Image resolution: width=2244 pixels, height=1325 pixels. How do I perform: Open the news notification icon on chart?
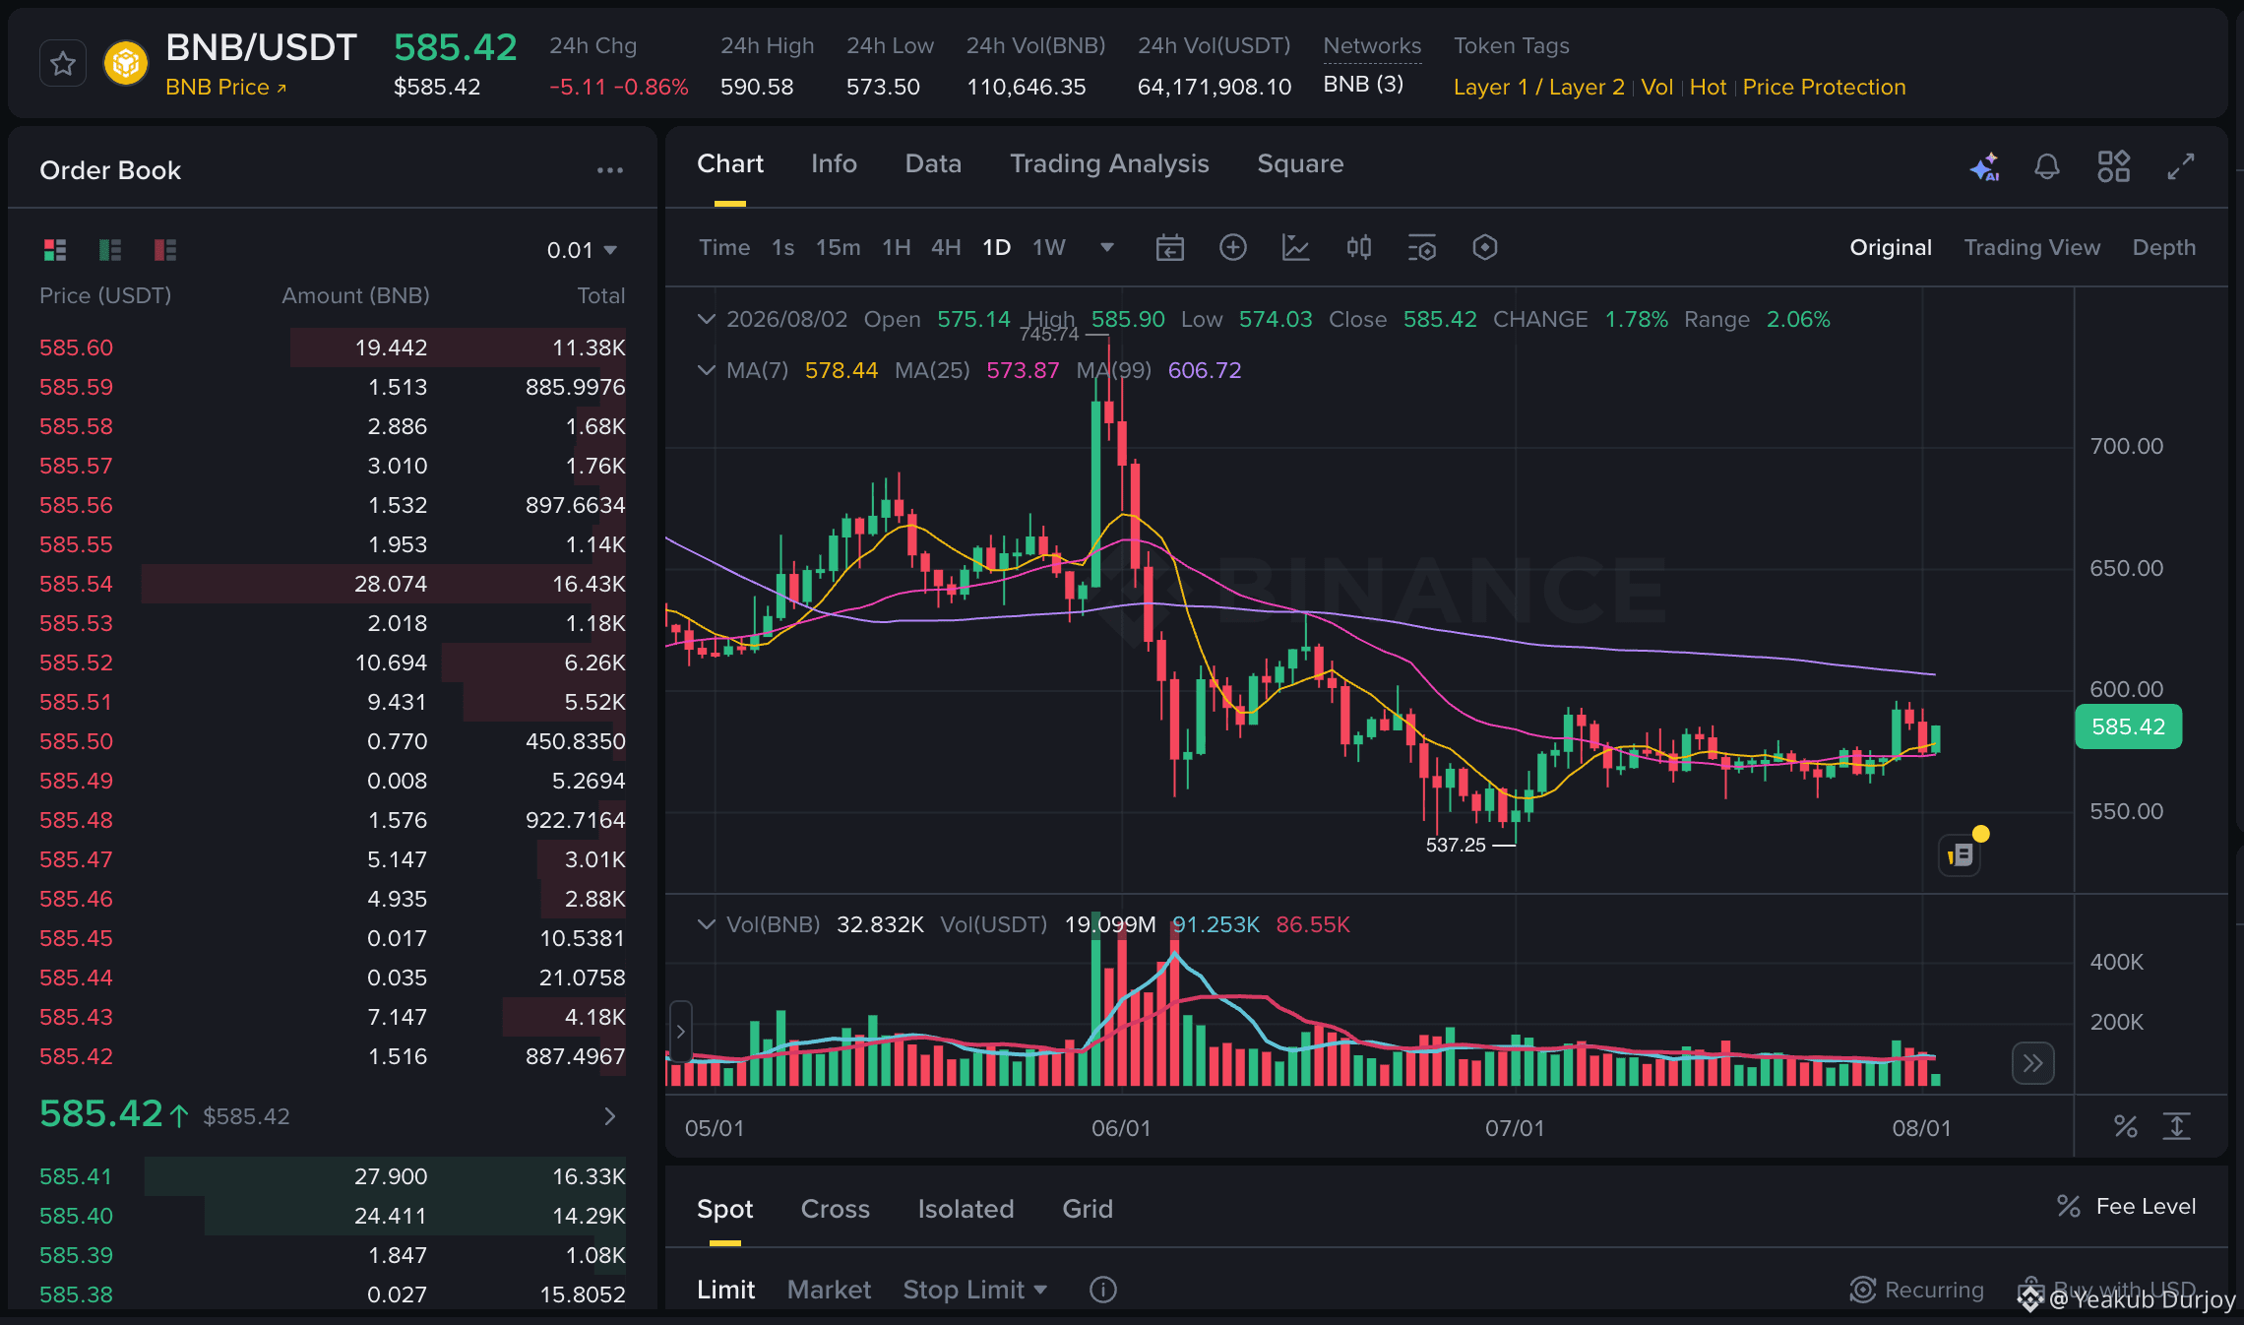pos(1961,854)
